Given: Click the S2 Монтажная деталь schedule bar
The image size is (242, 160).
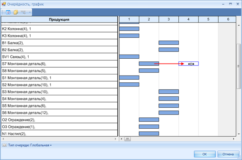Looking at the screenshot, I should pyautogui.click(x=129, y=84).
